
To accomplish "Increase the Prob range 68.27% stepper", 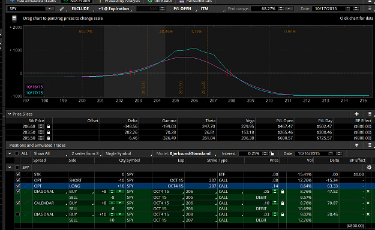I will (x=281, y=8).
